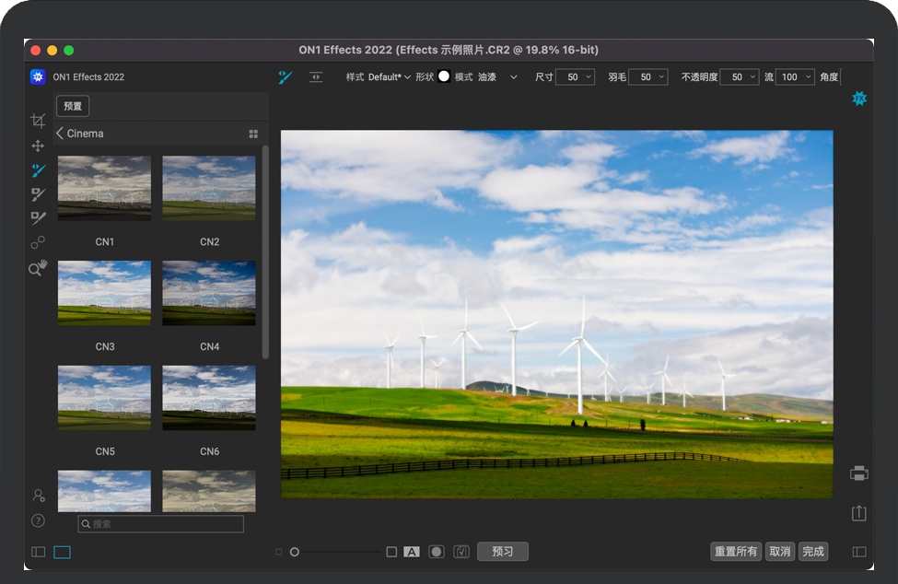
Task: Open the Help question mark icon
Action: tap(38, 520)
